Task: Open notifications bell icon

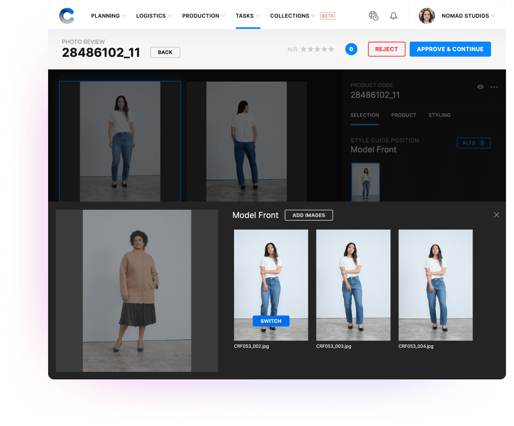Action: pos(393,16)
